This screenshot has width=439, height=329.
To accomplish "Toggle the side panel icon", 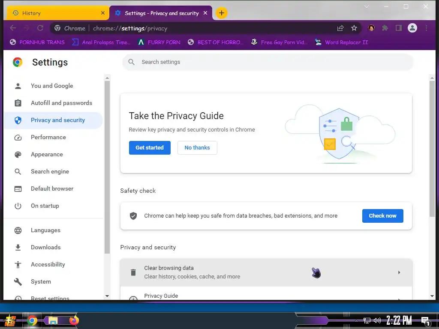I will click(398, 28).
